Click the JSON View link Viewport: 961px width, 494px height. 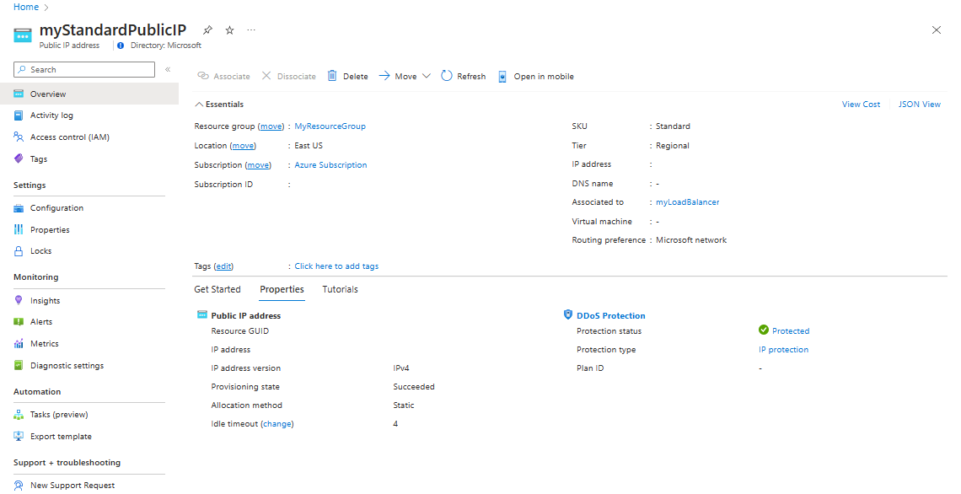pyautogui.click(x=919, y=105)
